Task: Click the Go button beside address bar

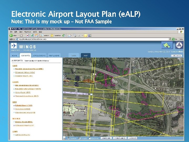Action: pyautogui.click(x=175, y=39)
